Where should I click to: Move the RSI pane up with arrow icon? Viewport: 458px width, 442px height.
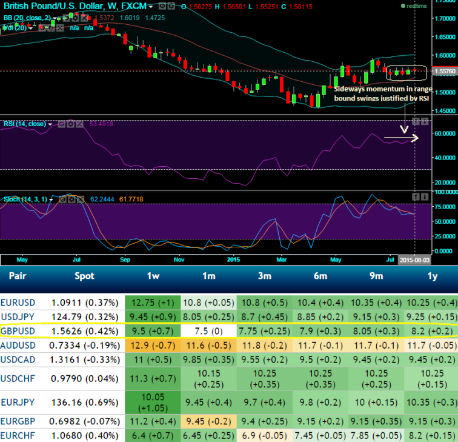click(x=416, y=122)
